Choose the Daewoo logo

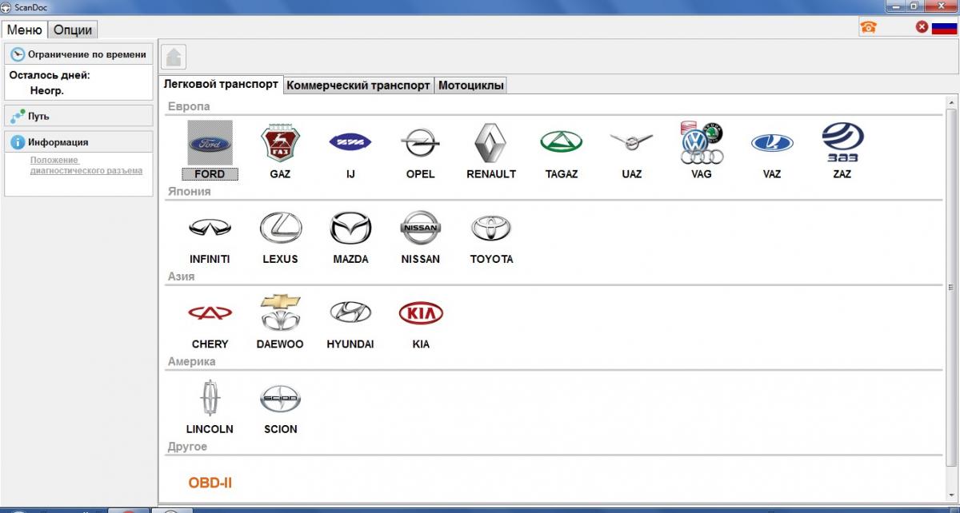(280, 313)
